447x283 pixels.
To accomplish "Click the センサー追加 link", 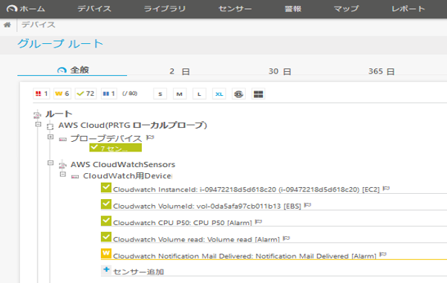I will point(138,272).
